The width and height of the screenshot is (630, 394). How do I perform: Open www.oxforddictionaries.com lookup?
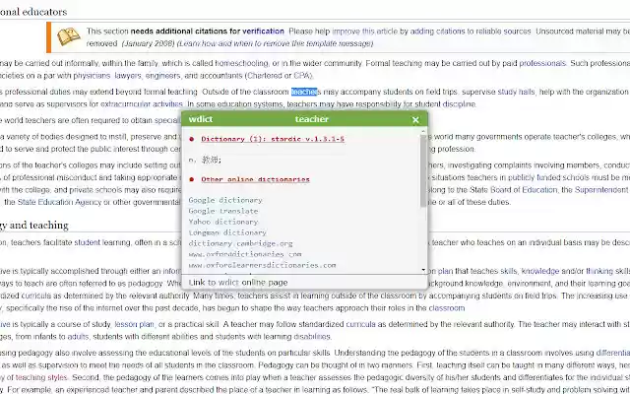click(x=245, y=254)
